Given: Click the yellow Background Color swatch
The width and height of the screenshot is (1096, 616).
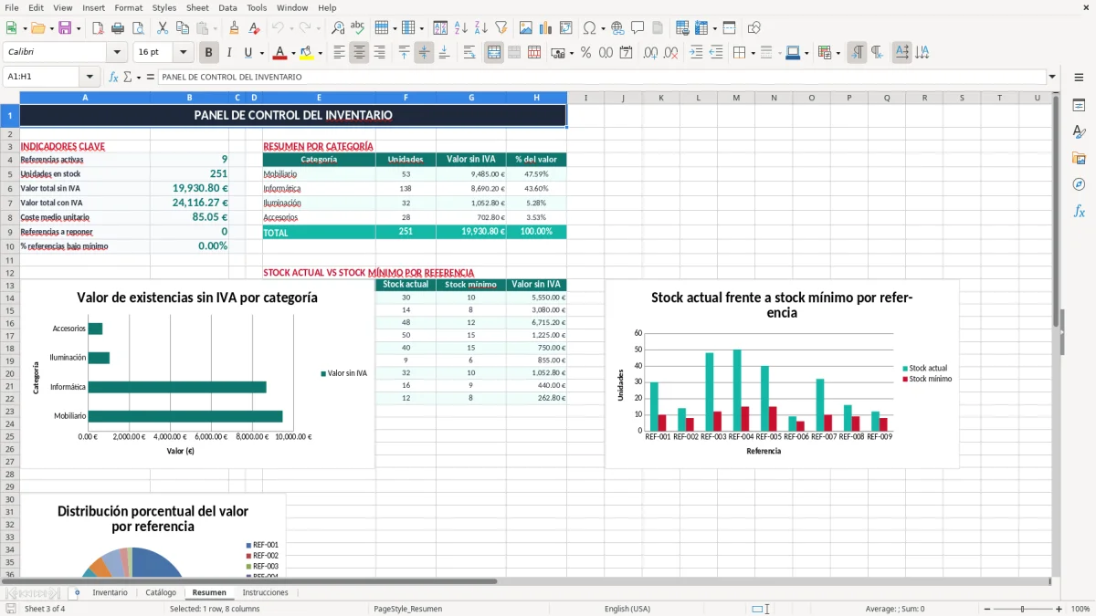Looking at the screenshot, I should [x=307, y=53].
